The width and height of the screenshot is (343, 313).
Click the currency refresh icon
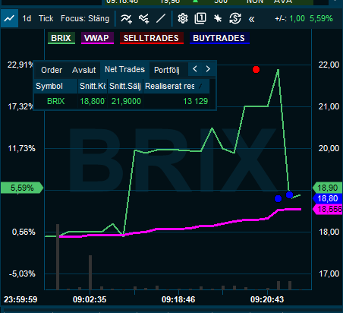click(x=235, y=18)
